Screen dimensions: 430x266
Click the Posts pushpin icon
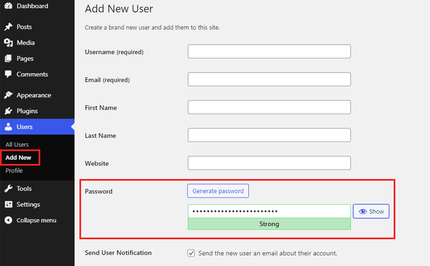coord(8,27)
